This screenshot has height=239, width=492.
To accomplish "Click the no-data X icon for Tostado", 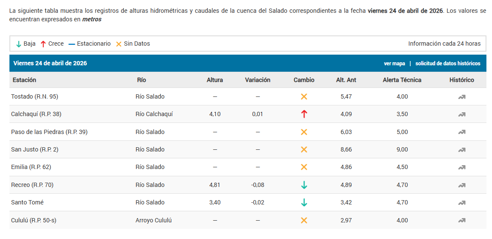I will 304,96.
